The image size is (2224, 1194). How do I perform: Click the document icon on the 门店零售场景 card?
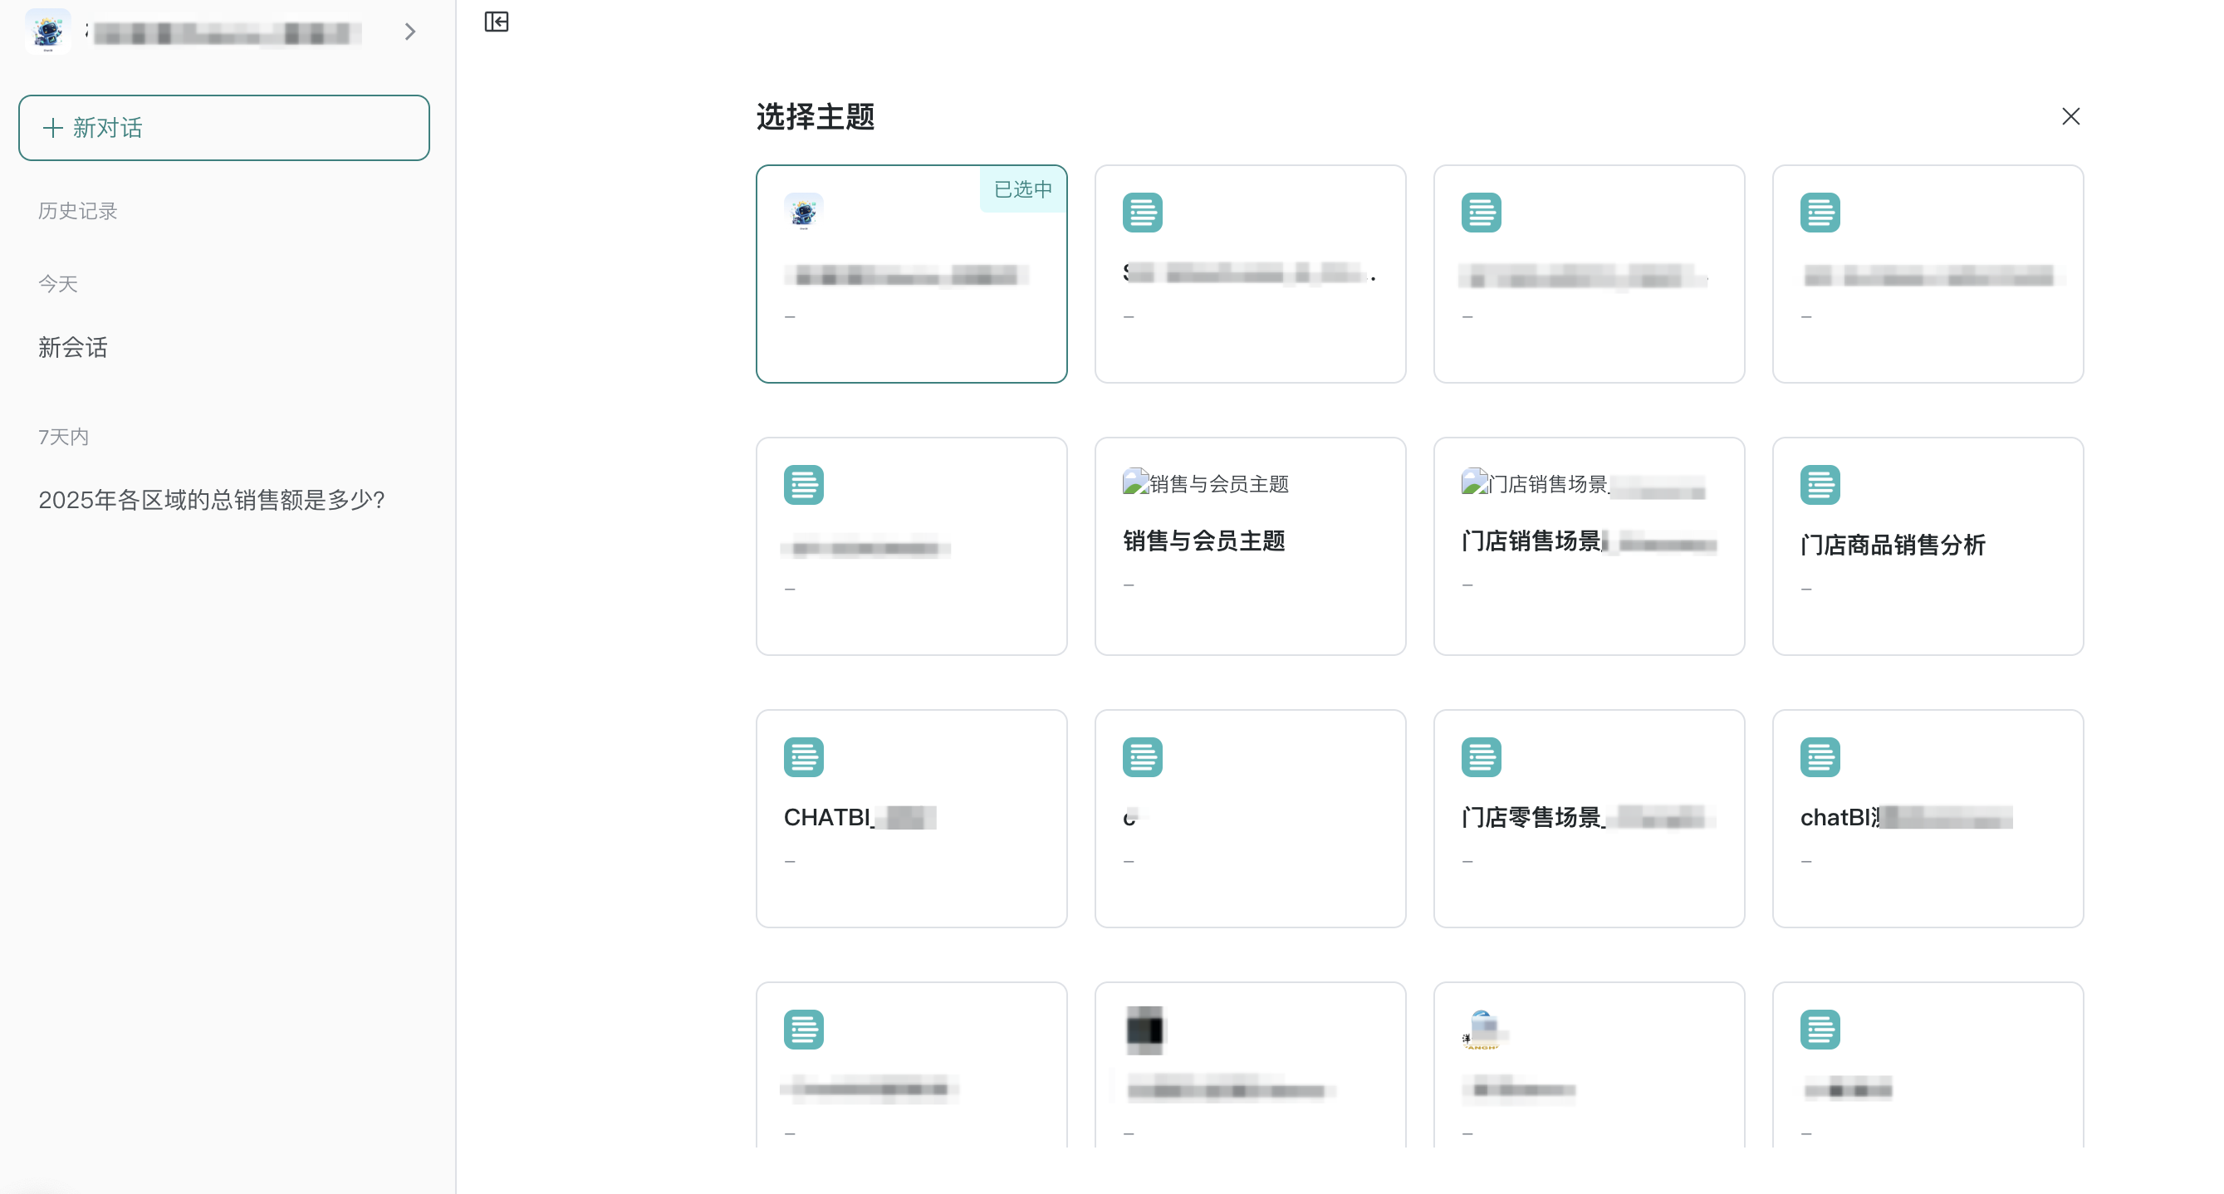tap(1482, 756)
